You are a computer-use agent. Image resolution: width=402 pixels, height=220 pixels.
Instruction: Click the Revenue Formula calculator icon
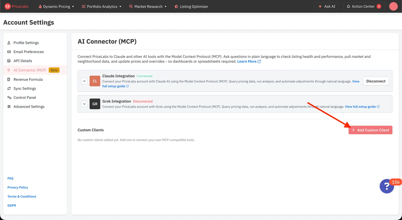click(x=9, y=79)
